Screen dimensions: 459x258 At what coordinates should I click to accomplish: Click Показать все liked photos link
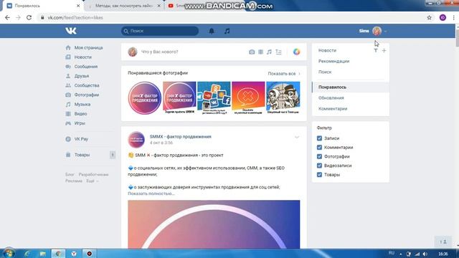(284, 74)
